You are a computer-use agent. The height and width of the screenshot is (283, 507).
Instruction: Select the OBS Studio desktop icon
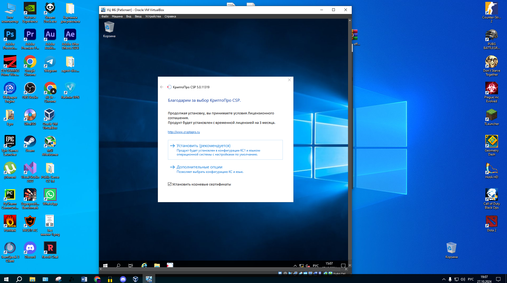[x=30, y=90]
